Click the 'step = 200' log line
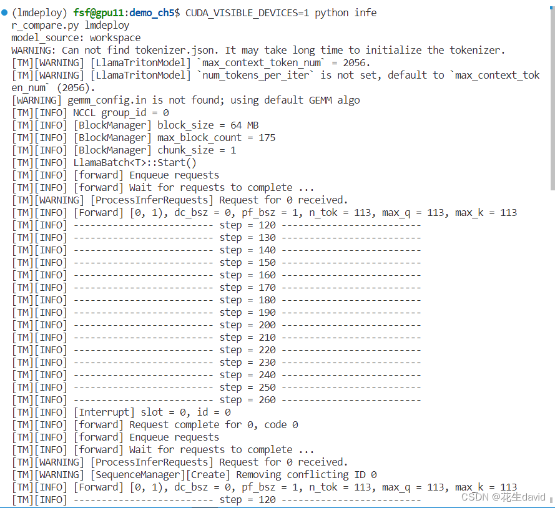555x508 pixels. point(216,325)
